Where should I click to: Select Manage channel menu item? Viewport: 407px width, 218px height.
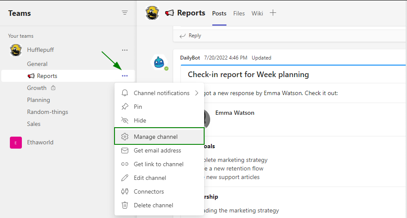(160, 136)
